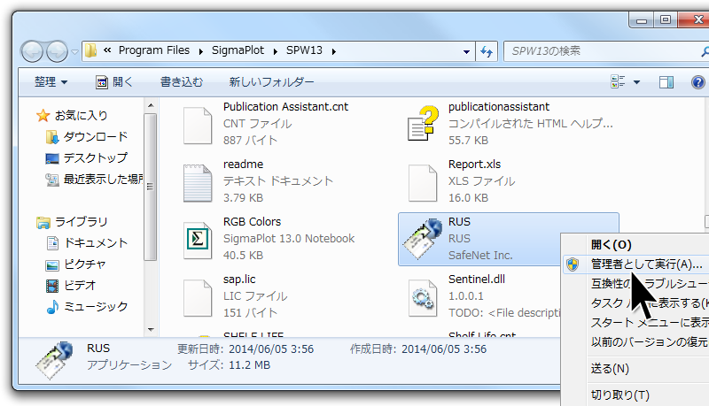This screenshot has height=406, width=709.
Task: Click the 新しいフォルダー button
Action: [x=271, y=82]
